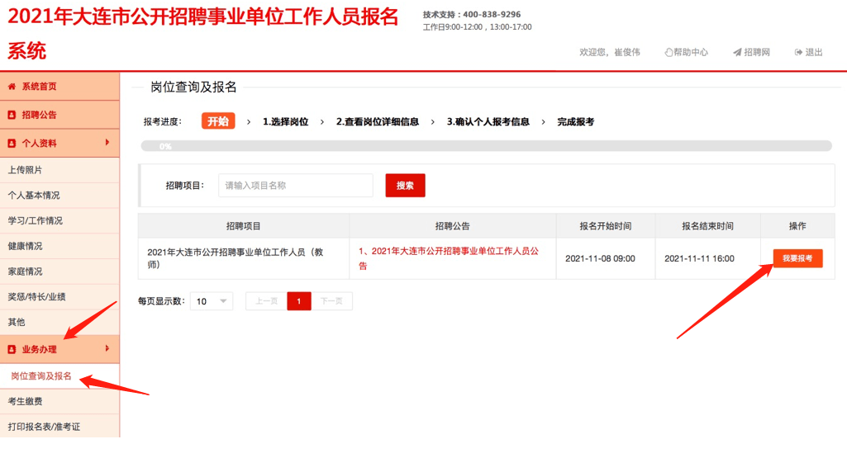Go to page 1 in pagination

(x=299, y=301)
